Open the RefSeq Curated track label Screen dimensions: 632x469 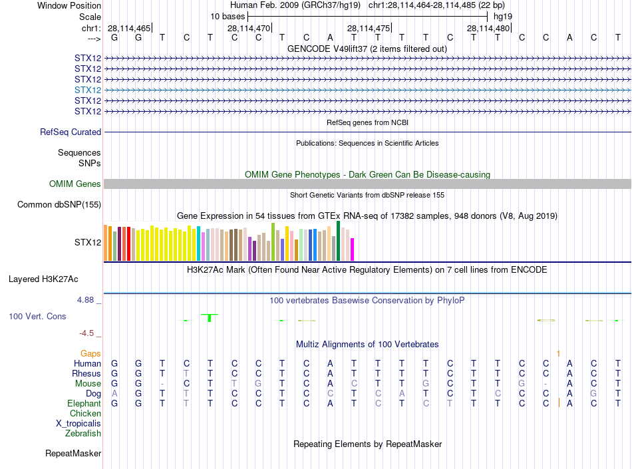71,132
